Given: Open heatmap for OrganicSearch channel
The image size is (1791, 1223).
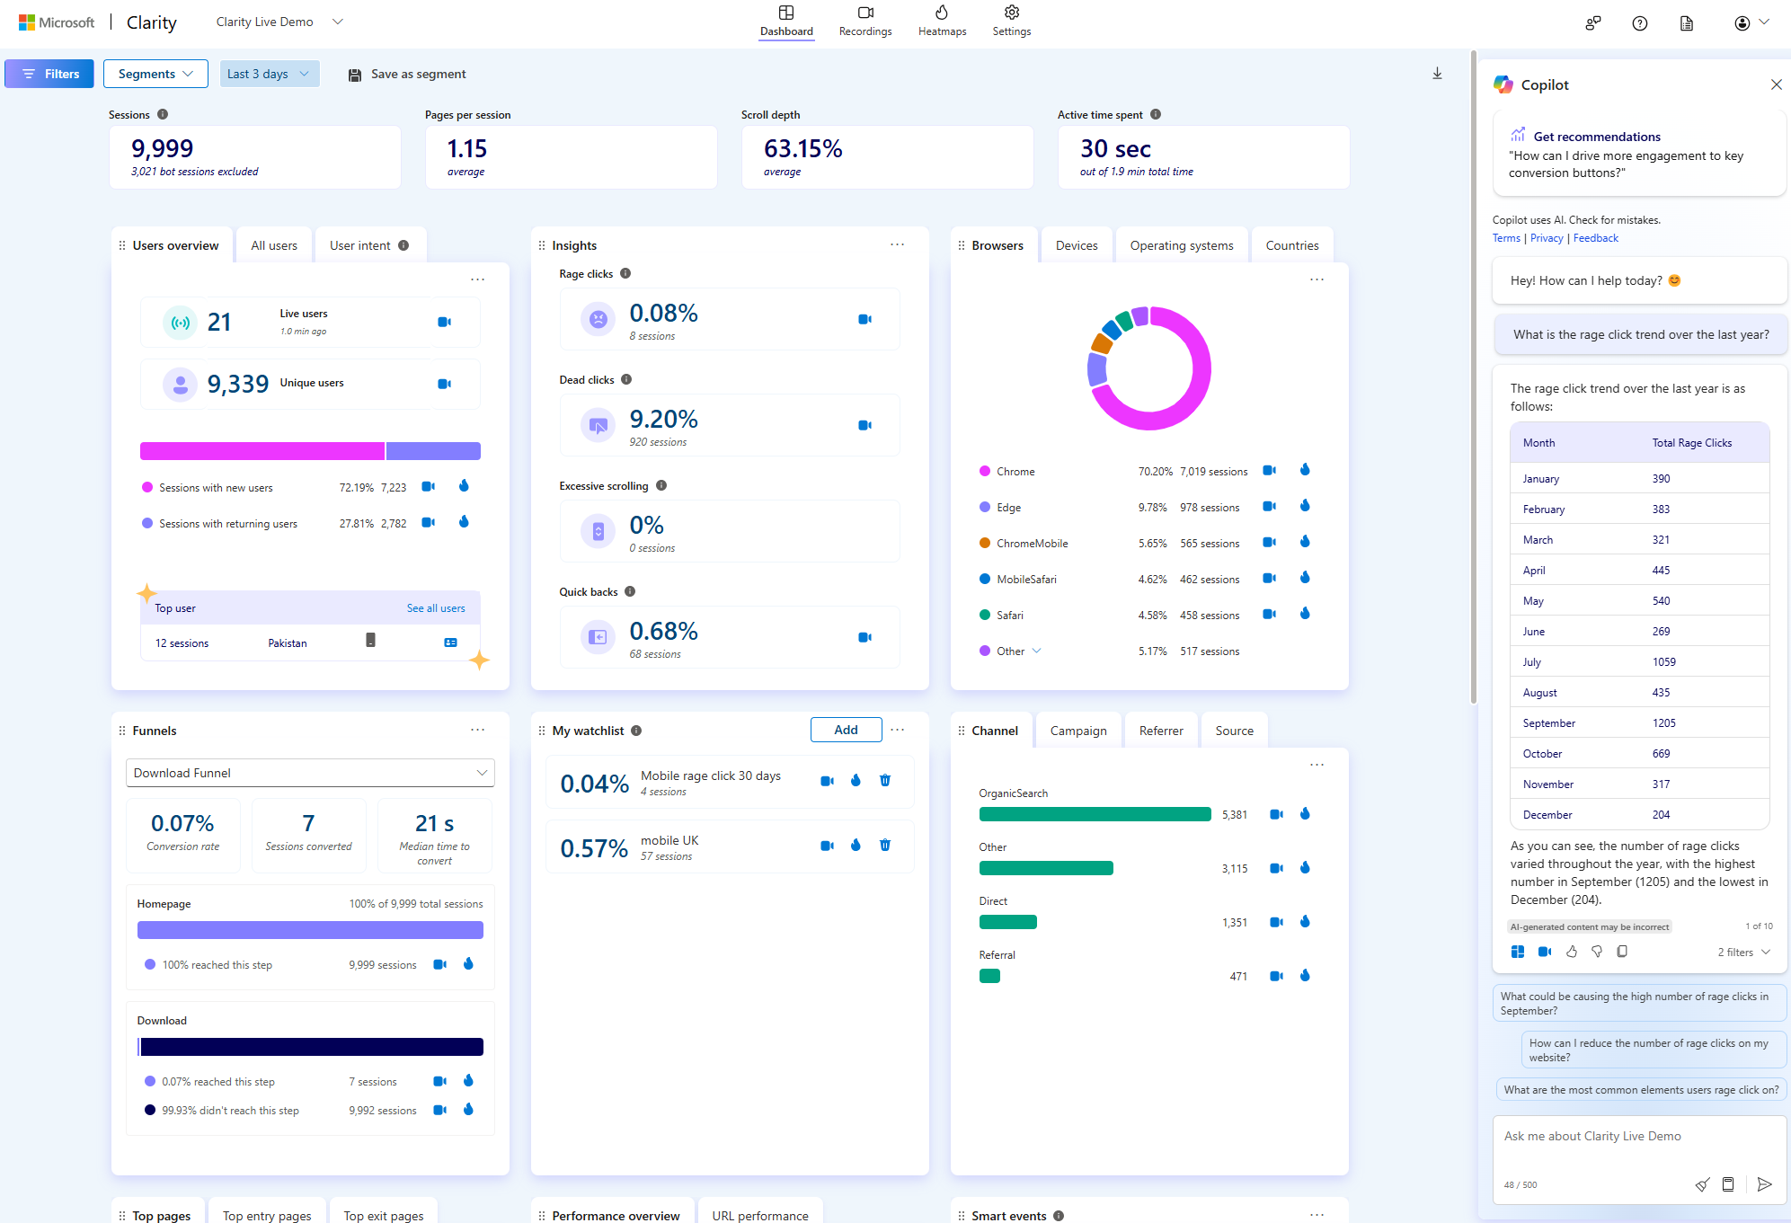Looking at the screenshot, I should pyautogui.click(x=1305, y=813).
